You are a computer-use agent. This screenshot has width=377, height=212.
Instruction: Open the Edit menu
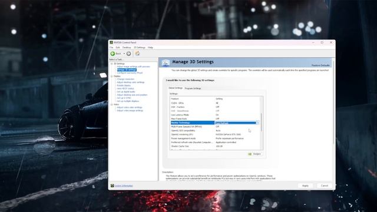[x=118, y=48]
